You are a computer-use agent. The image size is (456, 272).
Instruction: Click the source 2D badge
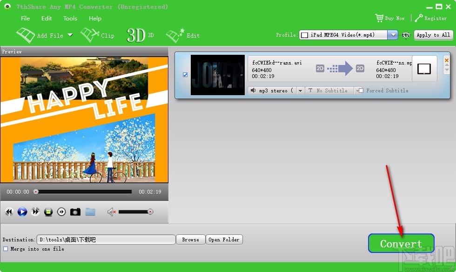tap(320, 68)
